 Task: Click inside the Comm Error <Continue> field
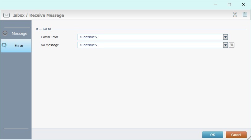coord(150,37)
